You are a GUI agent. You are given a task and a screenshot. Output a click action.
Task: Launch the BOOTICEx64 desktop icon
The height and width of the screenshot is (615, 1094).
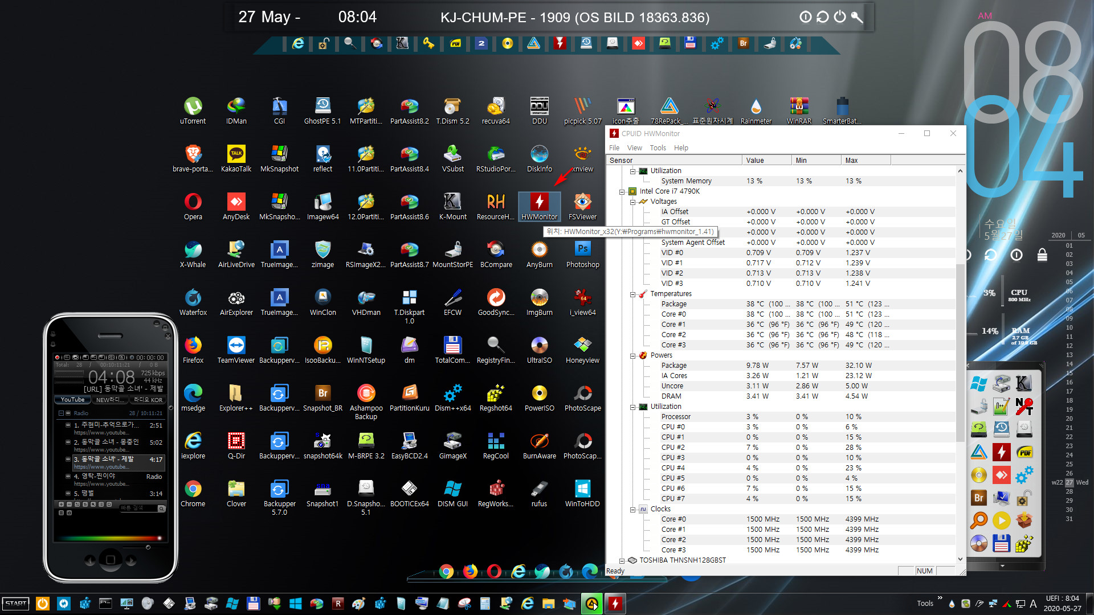click(x=409, y=493)
